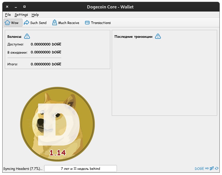The width and height of the screenshot is (222, 175).
Task: Open the Much Receive tab
Action: 66,23
